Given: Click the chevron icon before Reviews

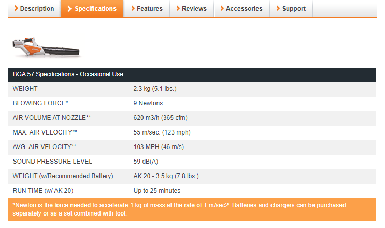Looking at the screenshot, I should pyautogui.click(x=178, y=8).
